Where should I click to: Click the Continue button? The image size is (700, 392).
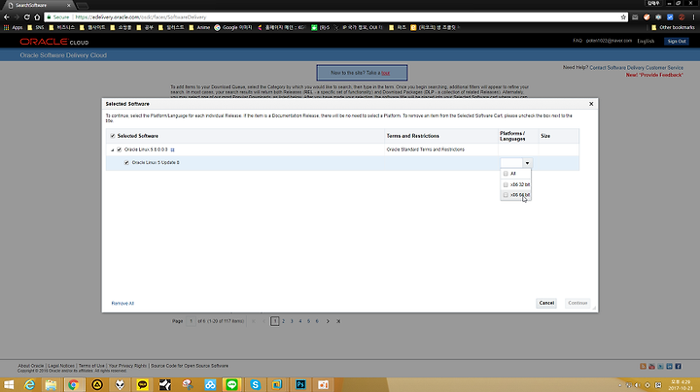[x=577, y=303]
